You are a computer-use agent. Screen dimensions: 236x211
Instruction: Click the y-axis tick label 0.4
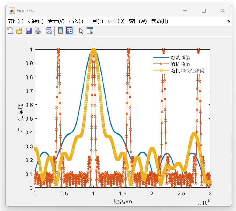[x=29, y=132]
